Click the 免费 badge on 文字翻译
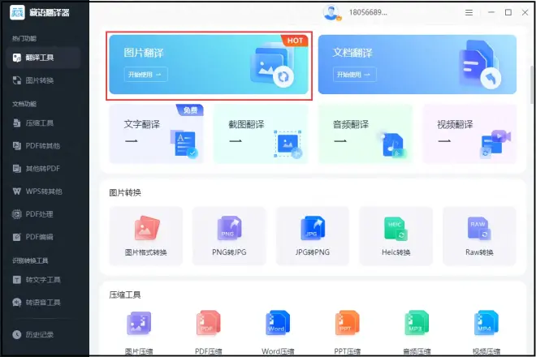536x357 pixels. [x=190, y=110]
